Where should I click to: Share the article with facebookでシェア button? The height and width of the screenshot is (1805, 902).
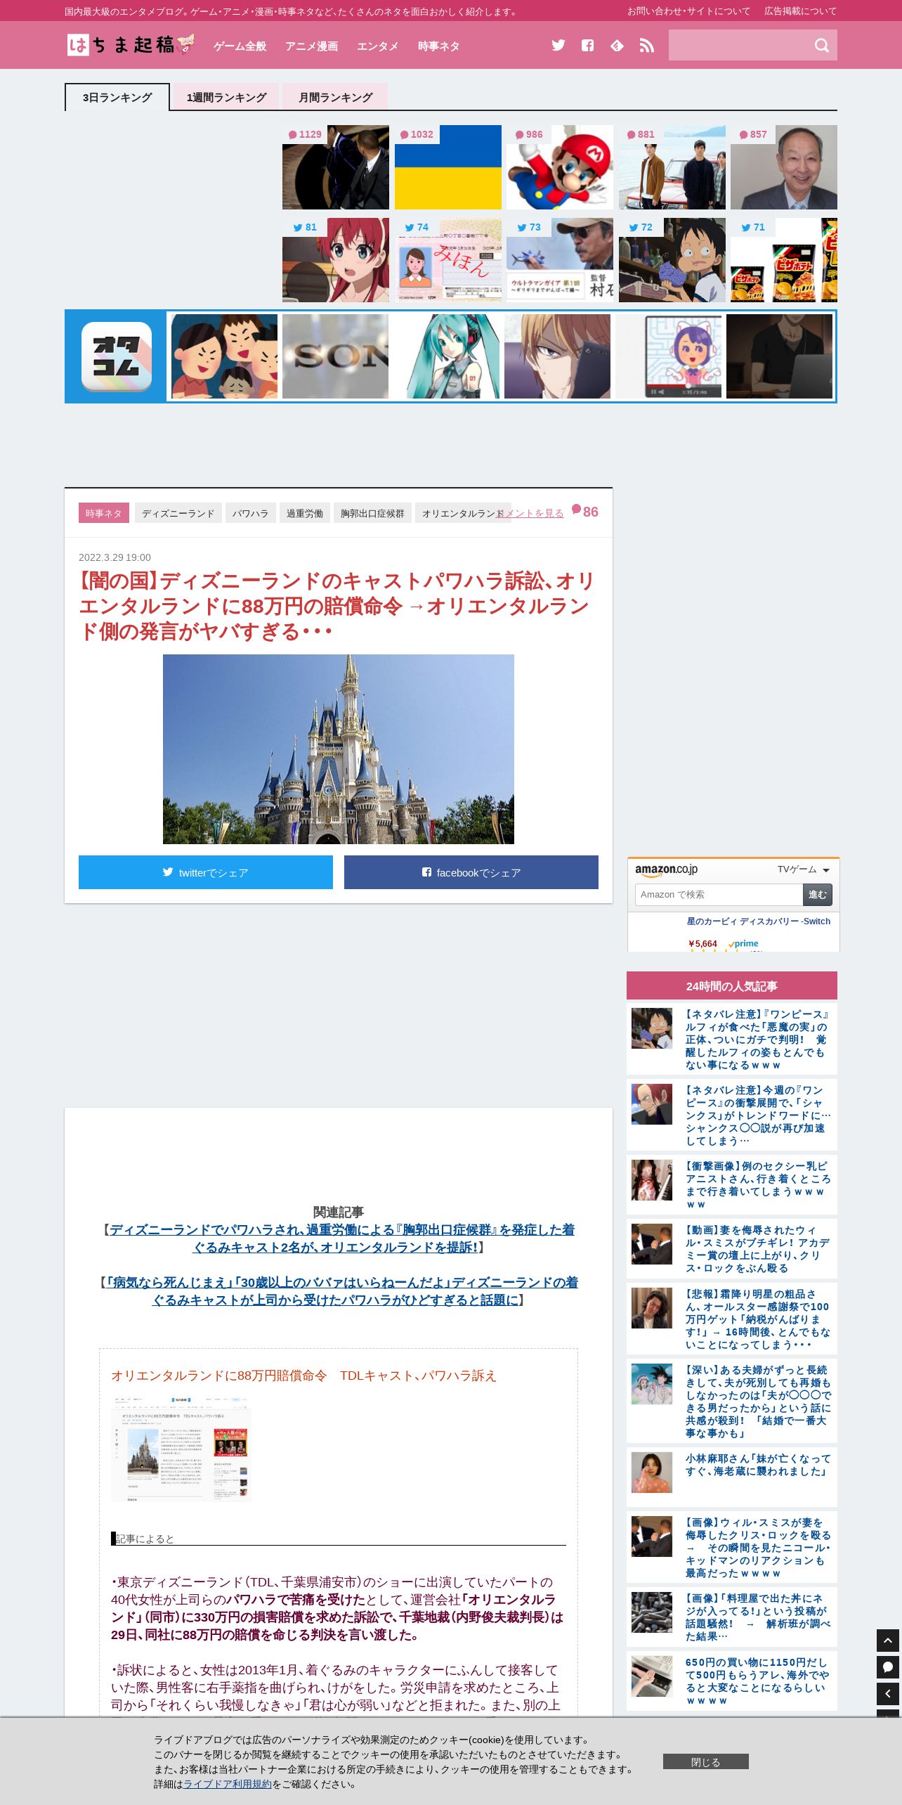(x=471, y=872)
